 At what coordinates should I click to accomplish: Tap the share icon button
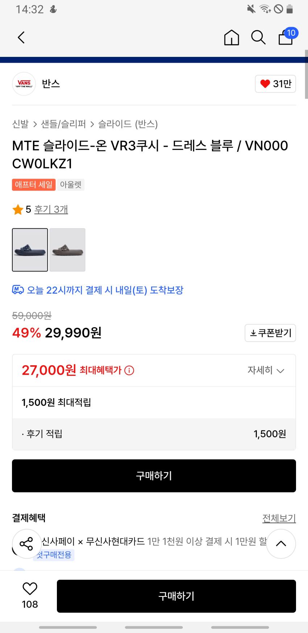point(26,544)
